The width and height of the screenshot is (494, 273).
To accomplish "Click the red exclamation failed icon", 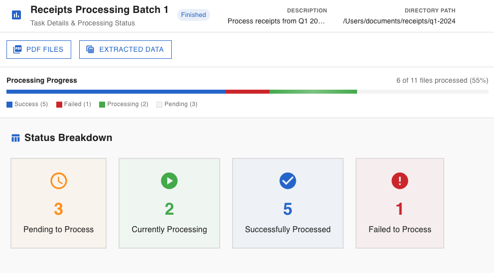I will pos(400,180).
